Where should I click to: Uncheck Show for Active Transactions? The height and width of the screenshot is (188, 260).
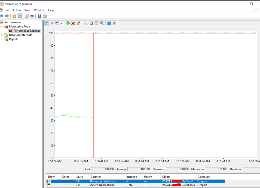pos(49,185)
